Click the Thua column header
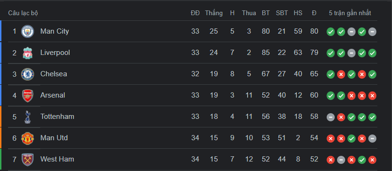392x171 pixels. [249, 13]
